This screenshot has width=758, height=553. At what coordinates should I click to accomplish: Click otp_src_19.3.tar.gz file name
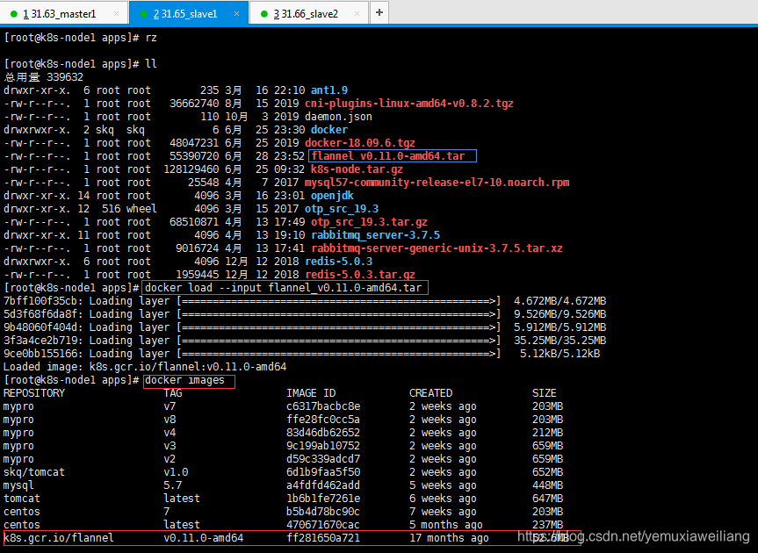tap(369, 222)
